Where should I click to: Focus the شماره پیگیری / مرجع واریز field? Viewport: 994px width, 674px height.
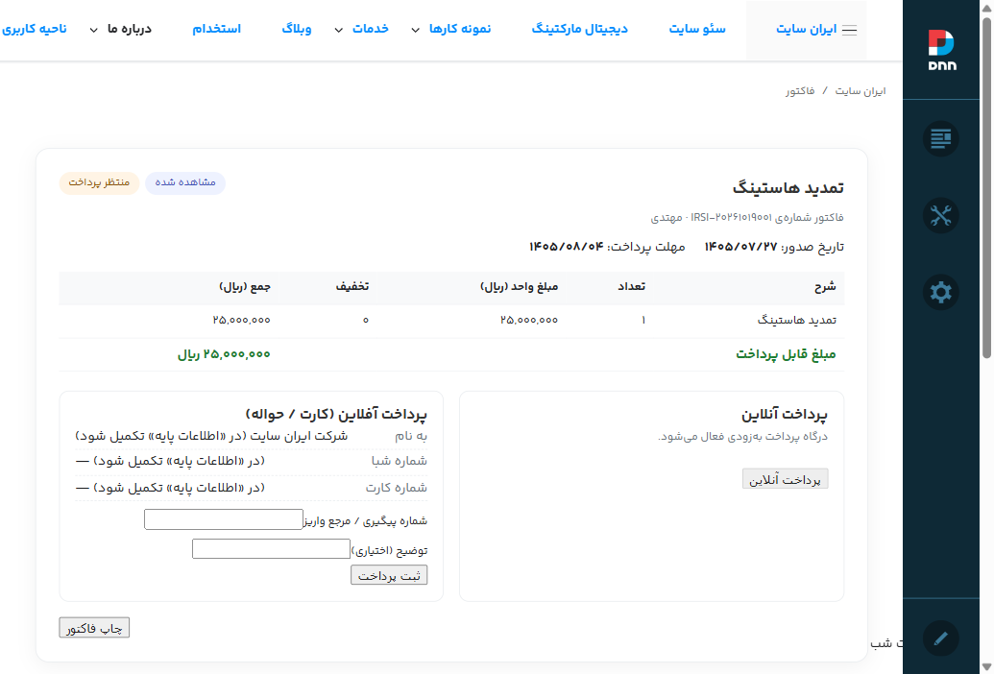click(224, 519)
